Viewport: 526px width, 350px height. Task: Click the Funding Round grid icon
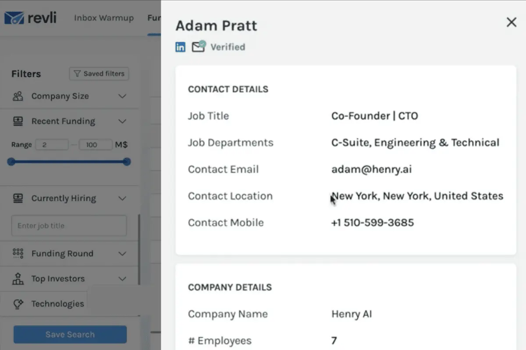18,253
